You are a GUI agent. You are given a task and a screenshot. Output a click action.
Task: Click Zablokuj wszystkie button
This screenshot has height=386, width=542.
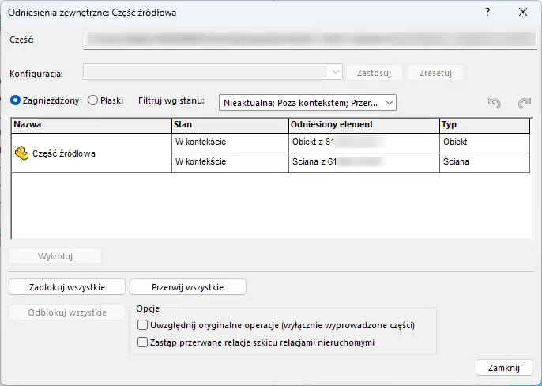click(67, 287)
